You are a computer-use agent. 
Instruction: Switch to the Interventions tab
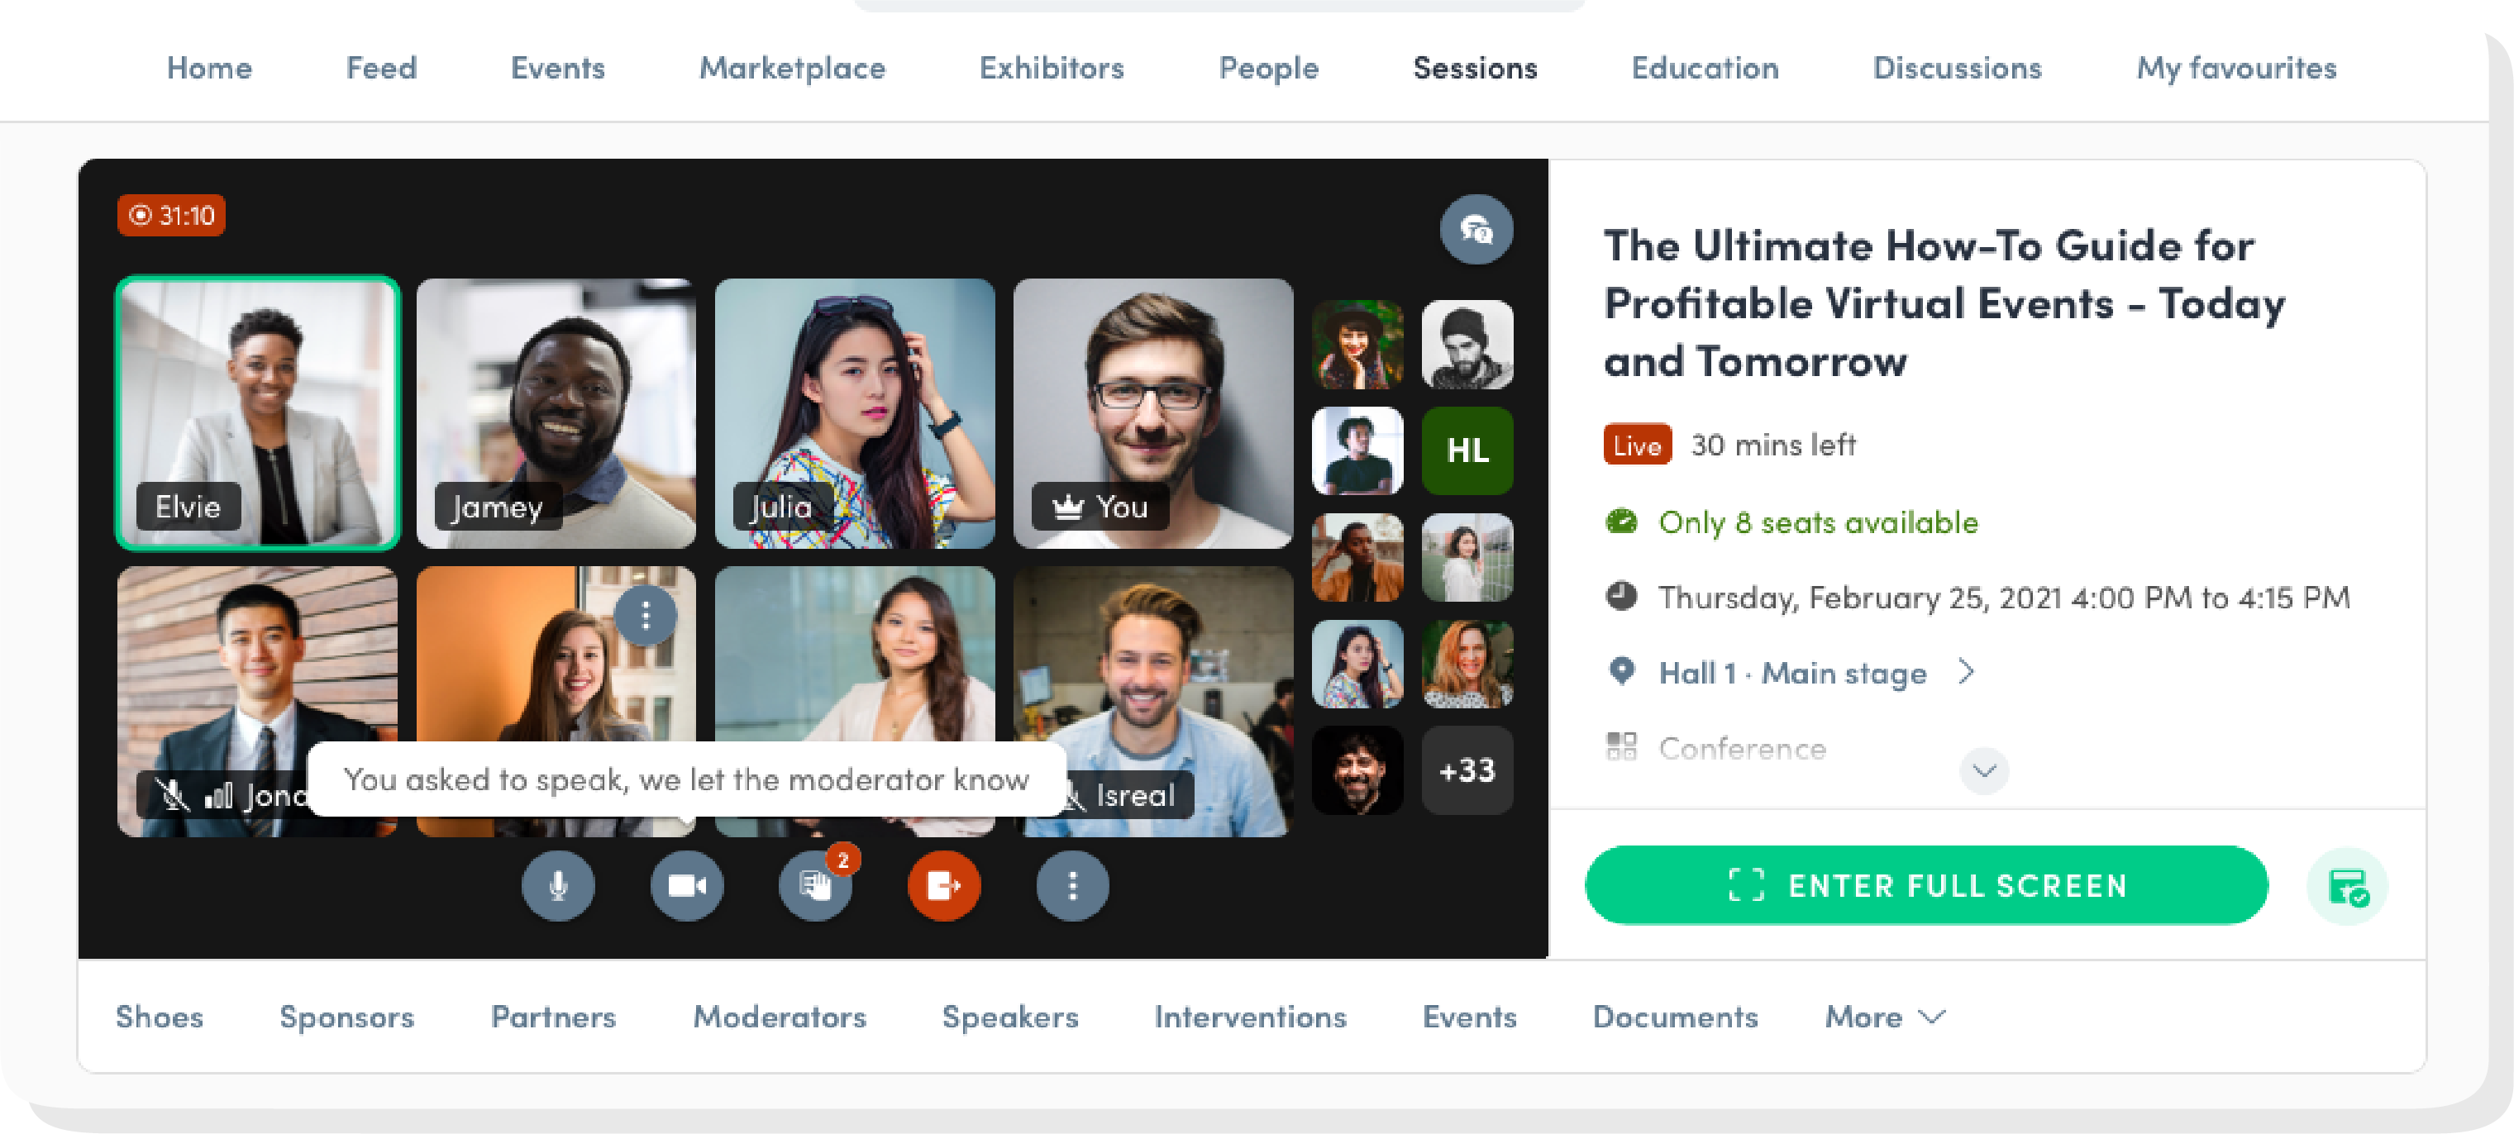coord(1249,1017)
